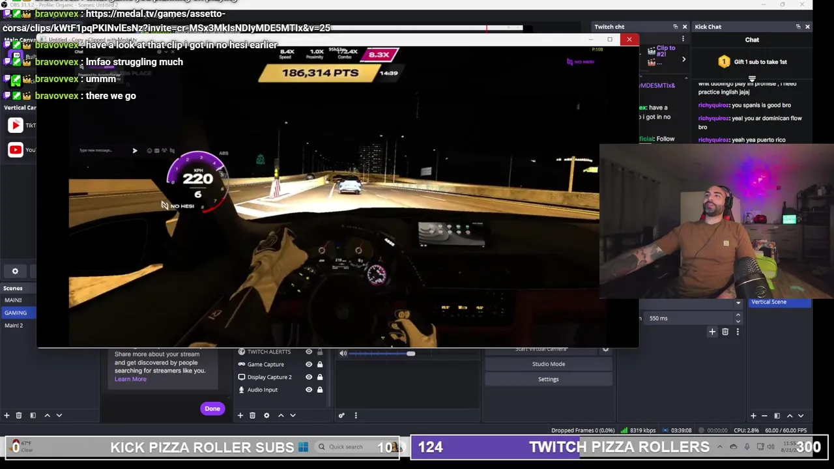Viewport: 834px width, 469px height.
Task: Open the Windows Start button
Action: [x=303, y=447]
